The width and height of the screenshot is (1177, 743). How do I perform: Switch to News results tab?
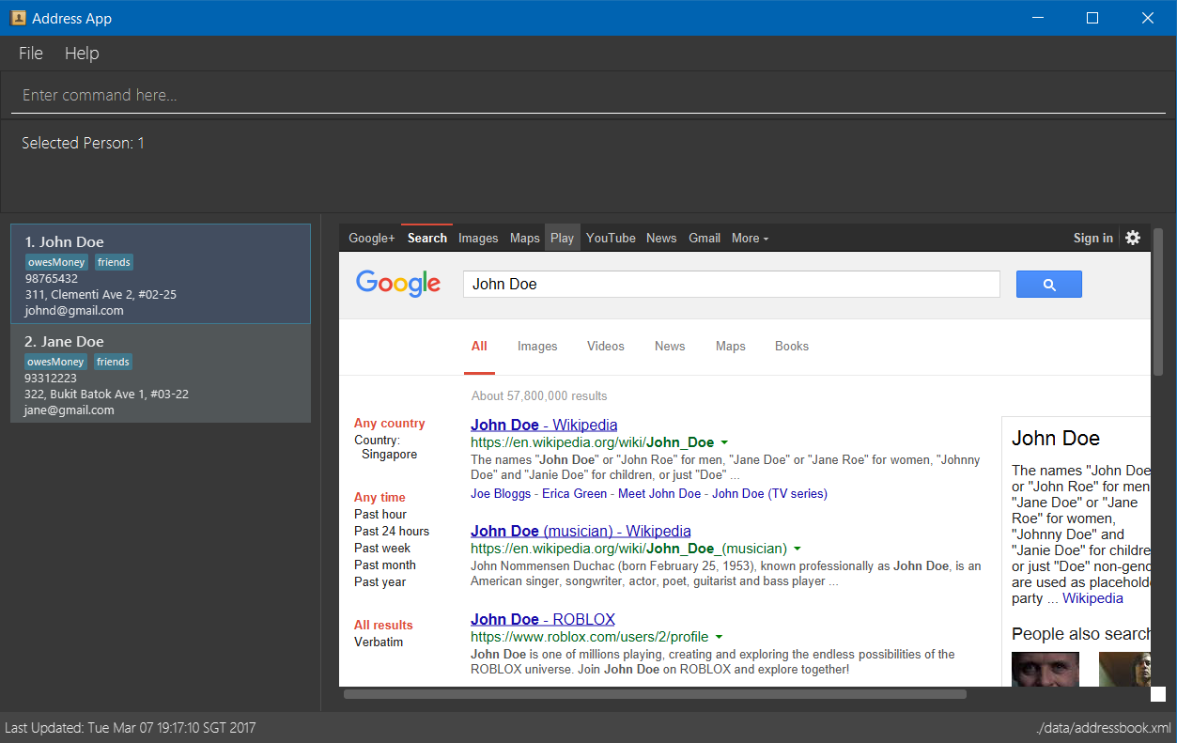670,347
